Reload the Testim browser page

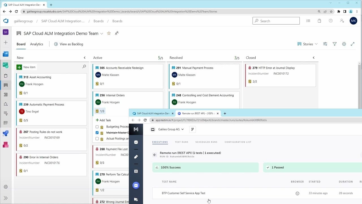pos(145,120)
